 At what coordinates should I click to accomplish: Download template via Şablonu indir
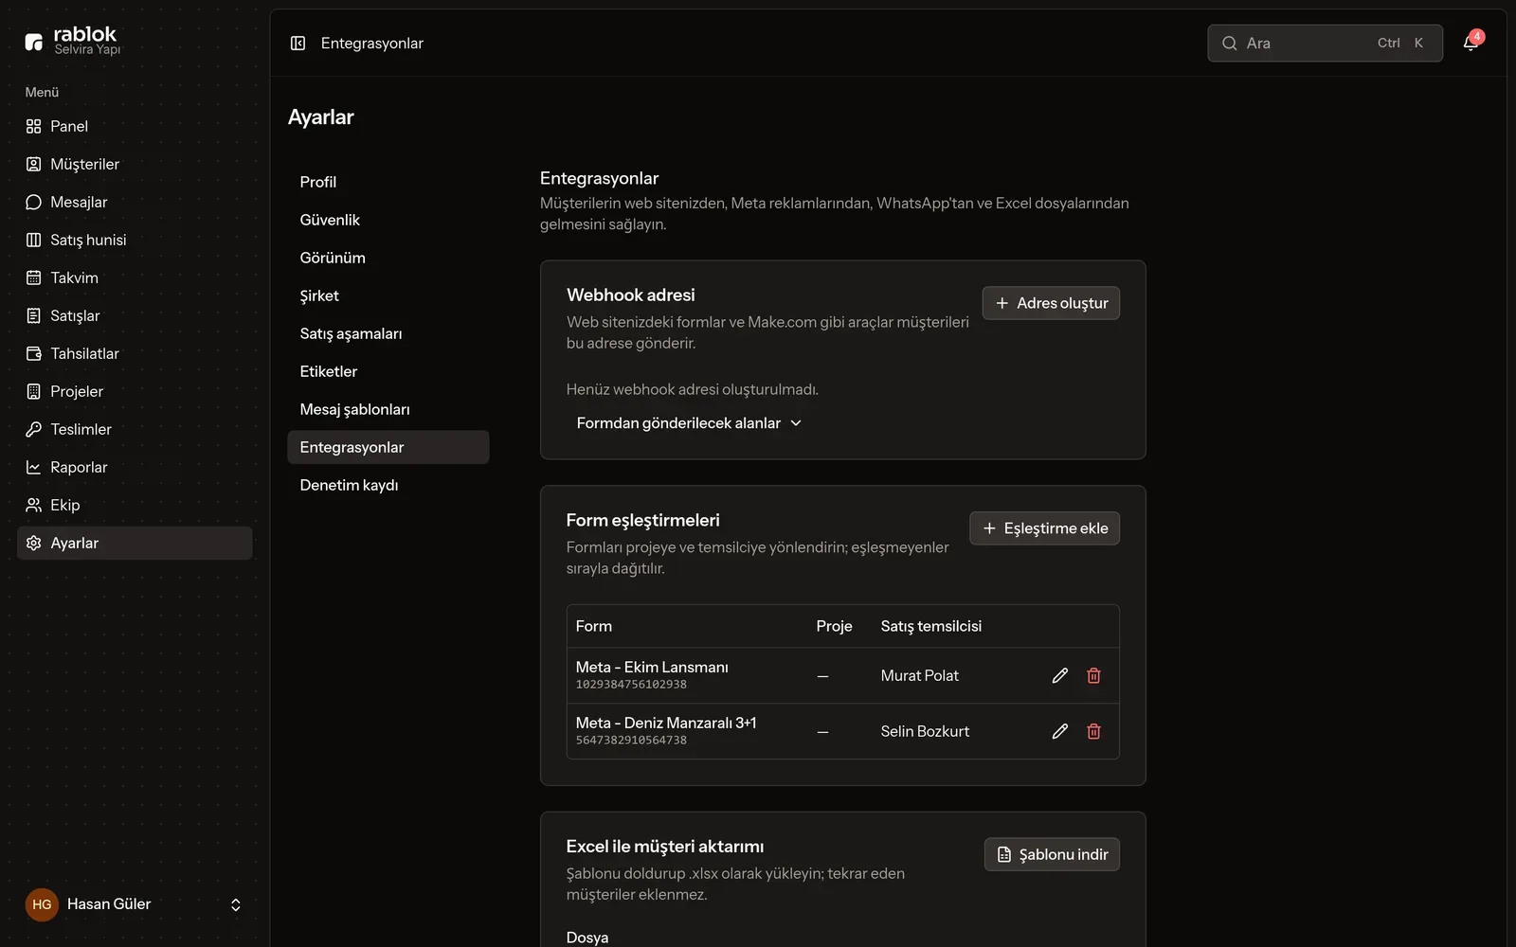[x=1052, y=854]
